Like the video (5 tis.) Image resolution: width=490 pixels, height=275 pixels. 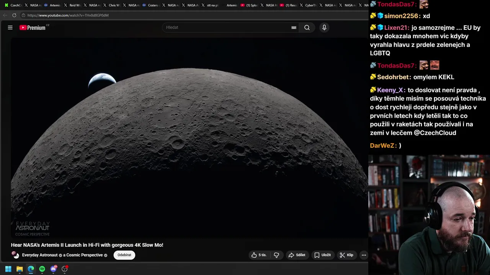point(259,255)
